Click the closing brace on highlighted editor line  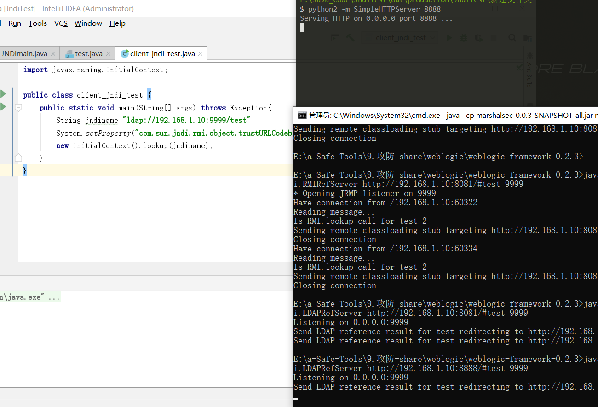click(25, 170)
